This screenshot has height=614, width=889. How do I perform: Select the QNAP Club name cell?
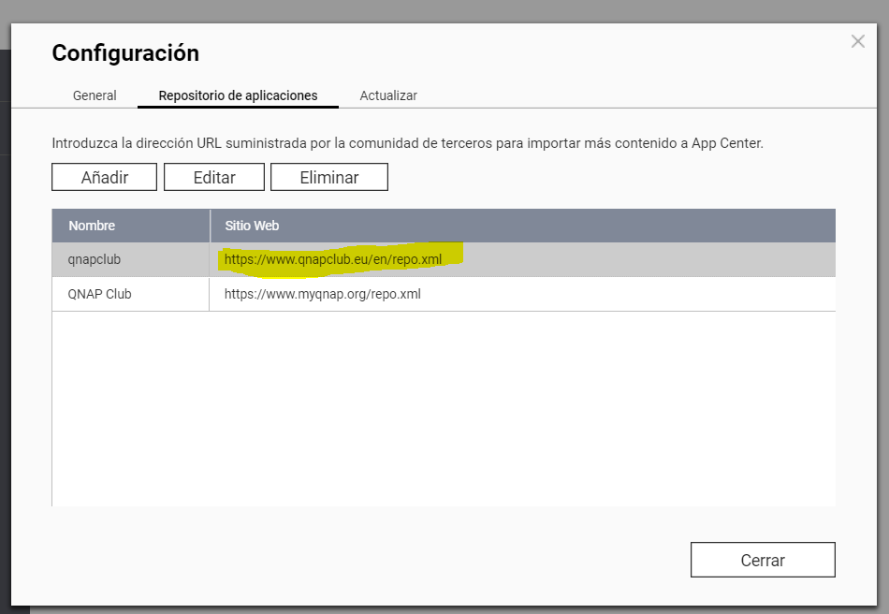99,294
